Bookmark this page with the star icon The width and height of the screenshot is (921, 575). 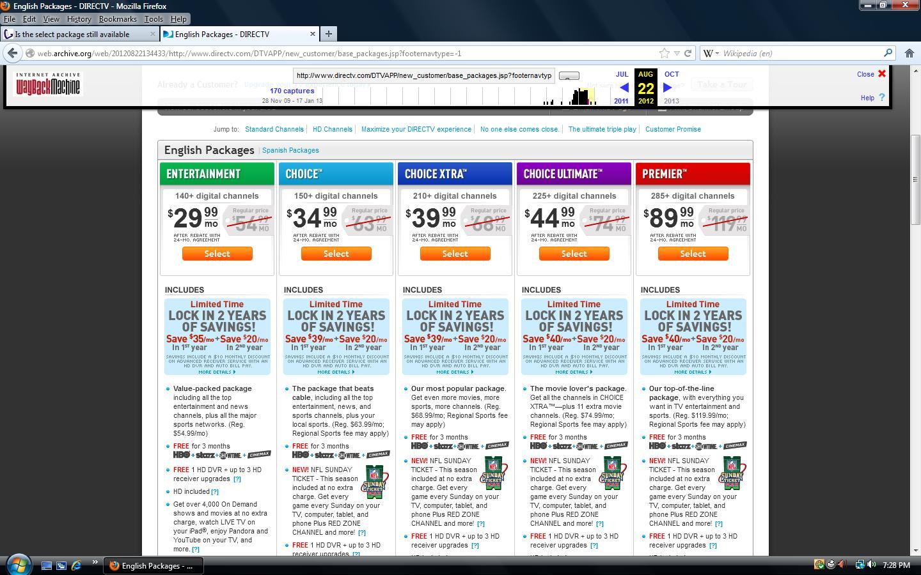tap(665, 54)
